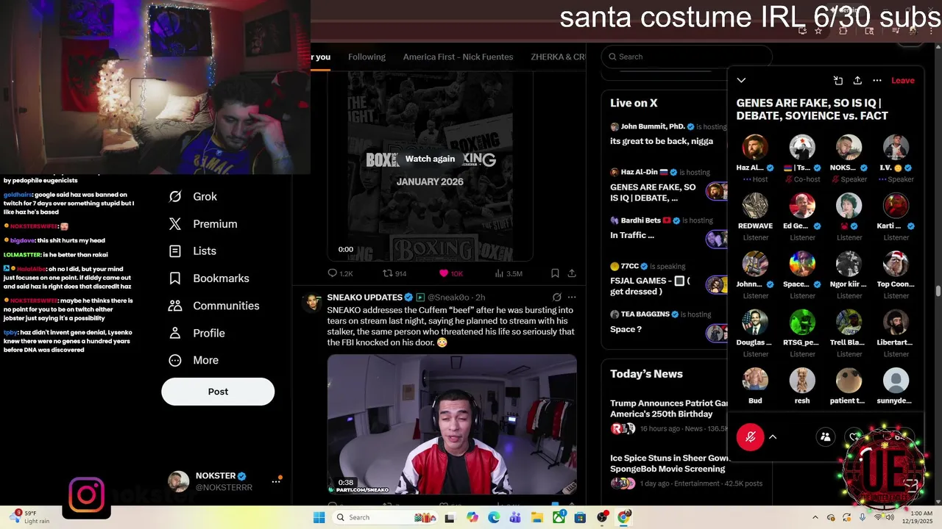This screenshot has width=942, height=529.
Task: Open Lists in the X sidebar
Action: tap(193, 251)
